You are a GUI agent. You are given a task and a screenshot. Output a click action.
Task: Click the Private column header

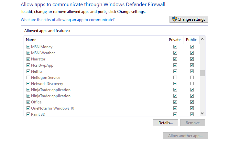pyautogui.click(x=175, y=40)
